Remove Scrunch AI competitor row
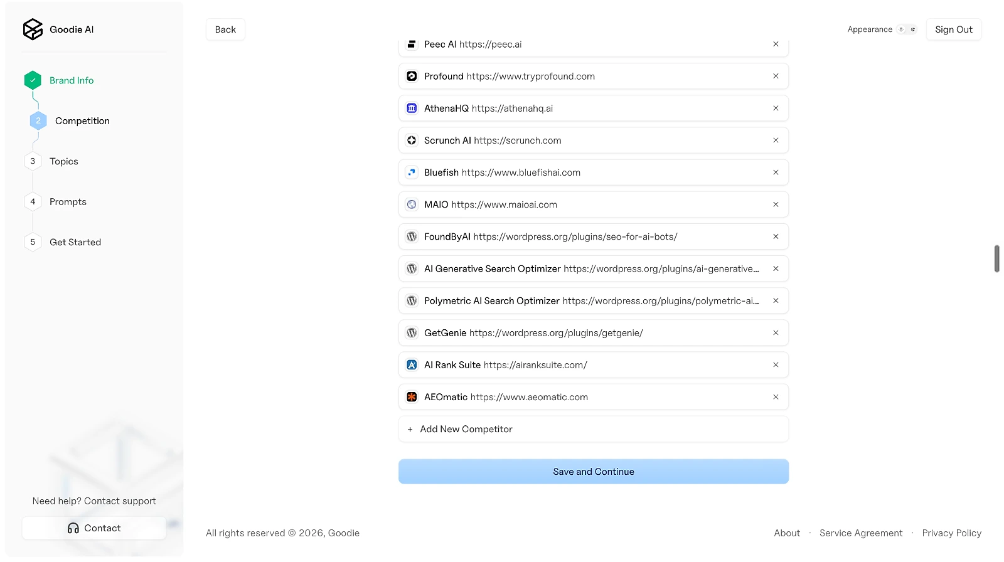This screenshot has width=1004, height=562. (x=776, y=140)
